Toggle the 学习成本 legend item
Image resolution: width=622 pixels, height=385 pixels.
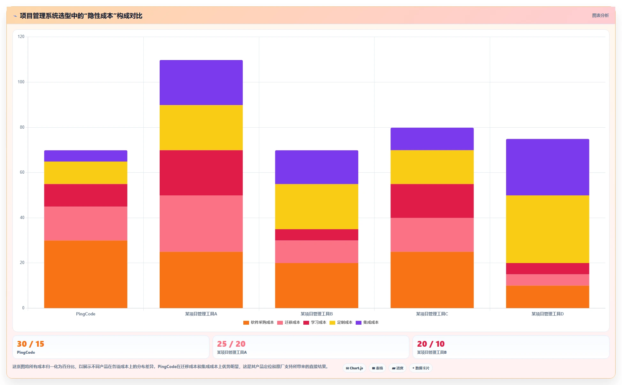click(x=315, y=322)
